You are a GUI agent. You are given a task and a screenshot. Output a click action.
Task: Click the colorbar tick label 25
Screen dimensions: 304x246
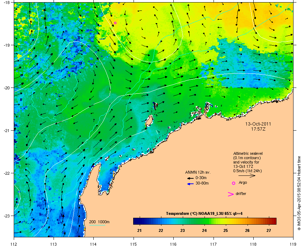(226, 230)
